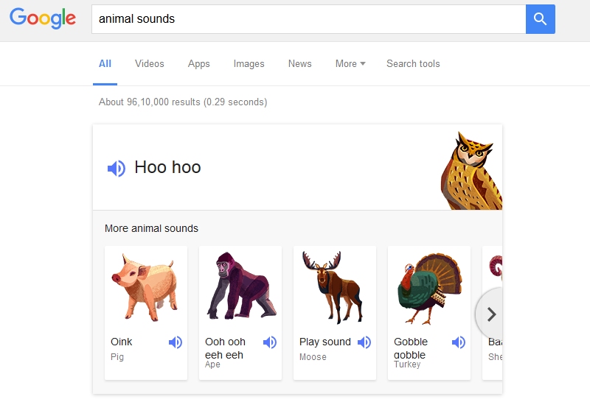Play the Moose sound speaker icon
The height and width of the screenshot is (402, 590).
(364, 342)
